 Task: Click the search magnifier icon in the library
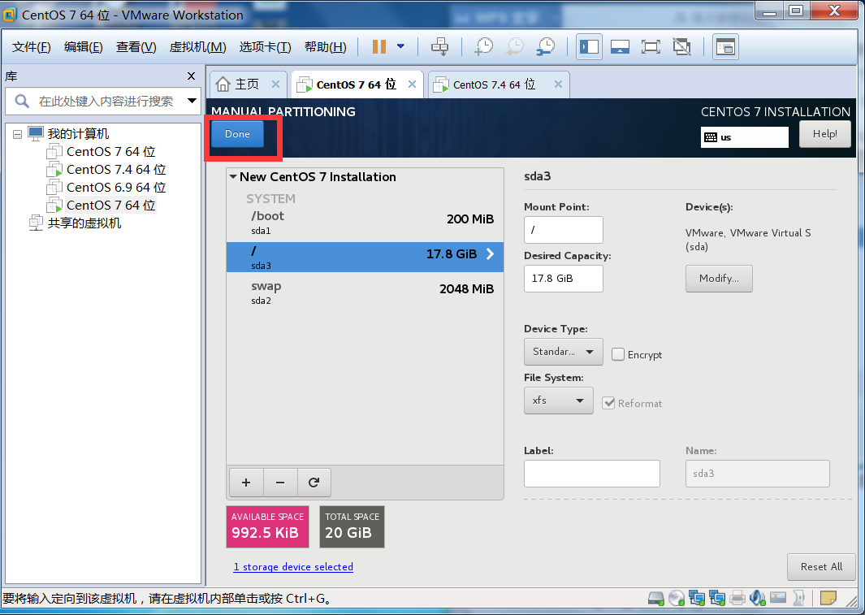(x=21, y=101)
